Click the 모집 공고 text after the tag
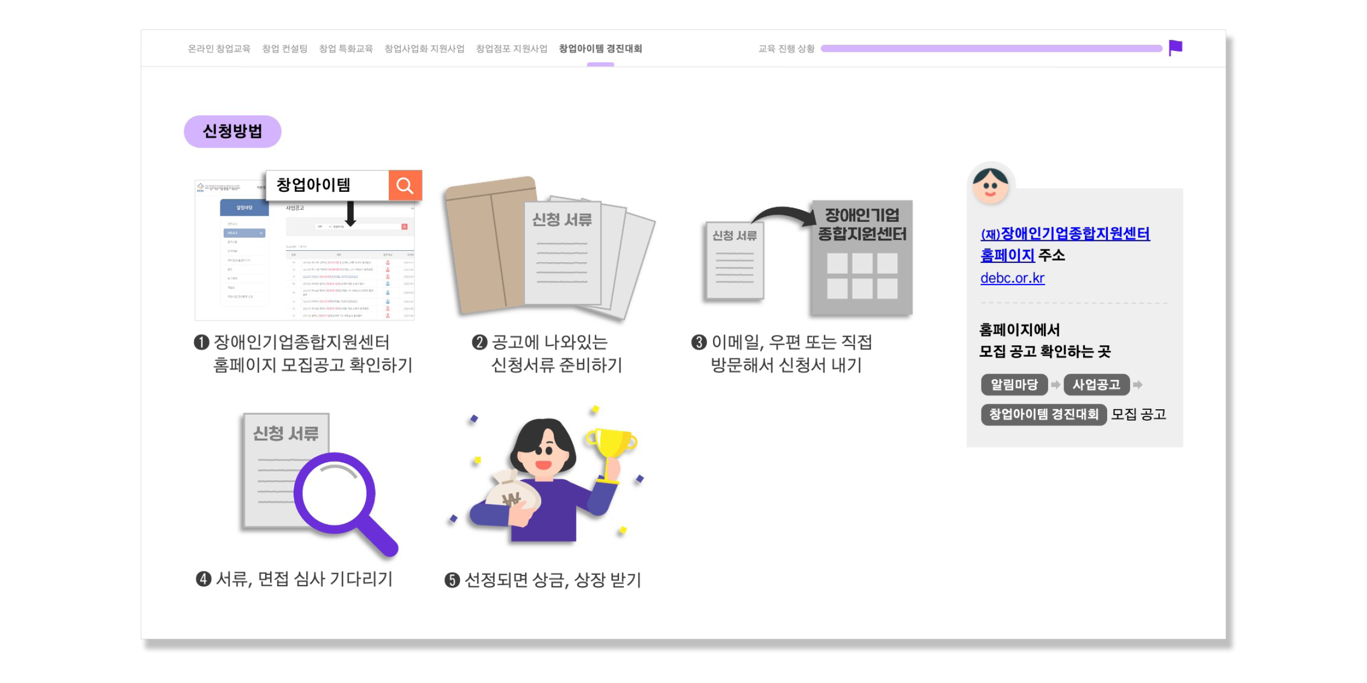Viewport: 1367px width, 683px height. [x=1138, y=414]
